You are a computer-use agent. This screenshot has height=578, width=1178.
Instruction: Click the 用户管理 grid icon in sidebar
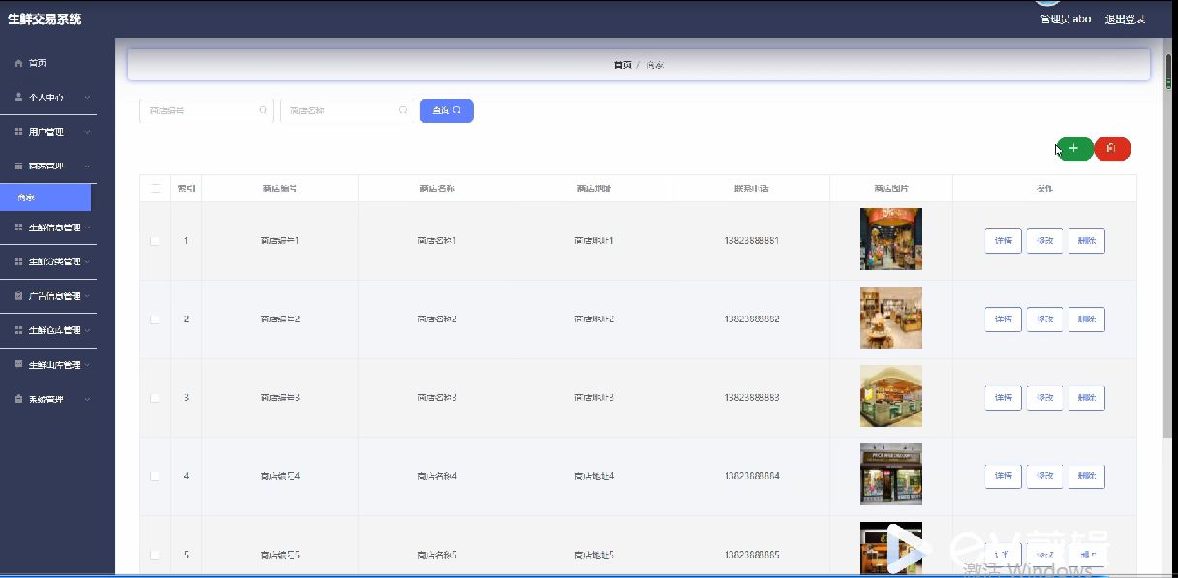19,132
